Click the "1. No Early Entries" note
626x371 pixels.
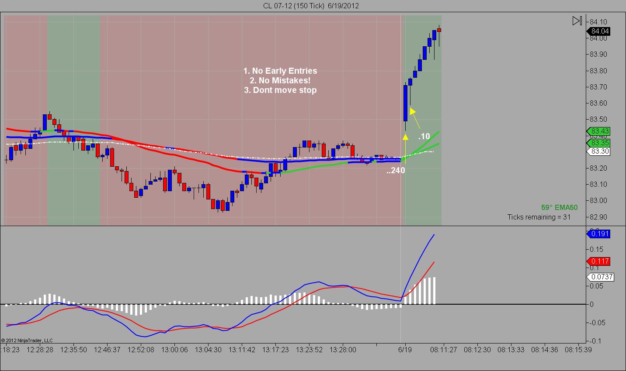280,71
